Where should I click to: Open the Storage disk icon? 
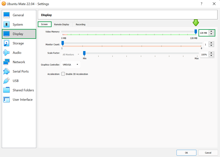coord(7,43)
